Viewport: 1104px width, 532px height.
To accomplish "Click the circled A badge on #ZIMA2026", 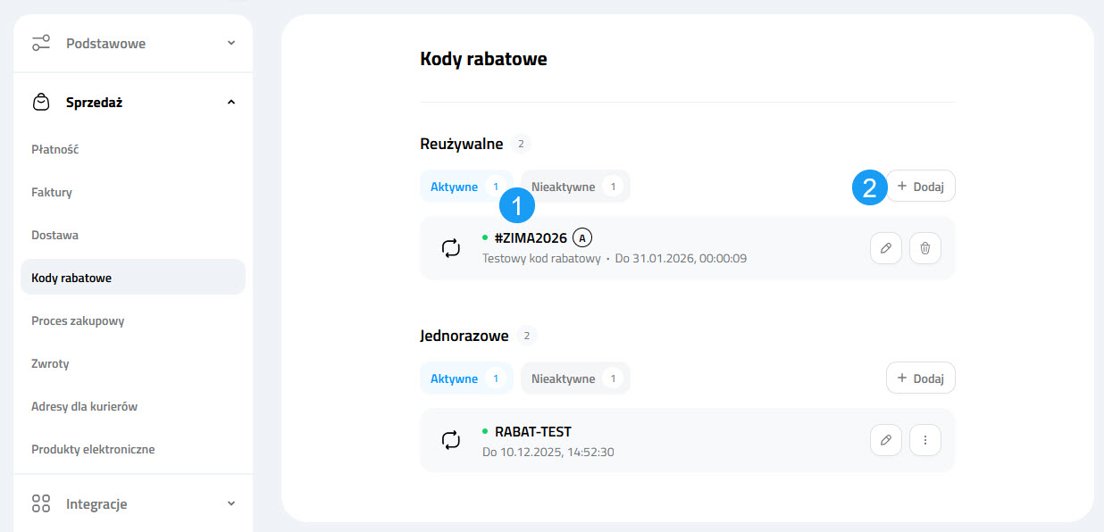I will 582,237.
